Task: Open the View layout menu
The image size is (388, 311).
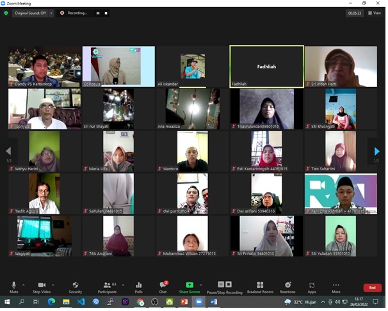Action: [375, 13]
